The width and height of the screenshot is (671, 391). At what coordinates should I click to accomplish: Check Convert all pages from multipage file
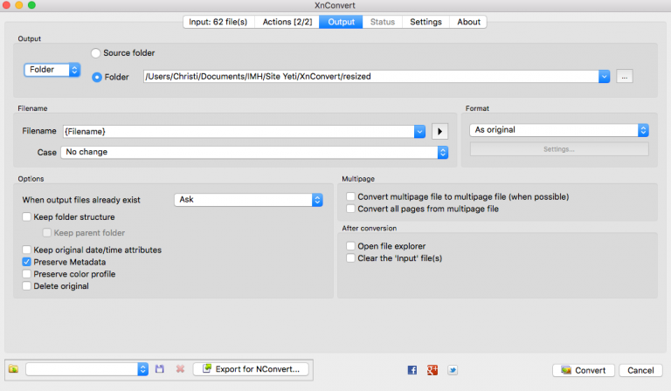350,209
